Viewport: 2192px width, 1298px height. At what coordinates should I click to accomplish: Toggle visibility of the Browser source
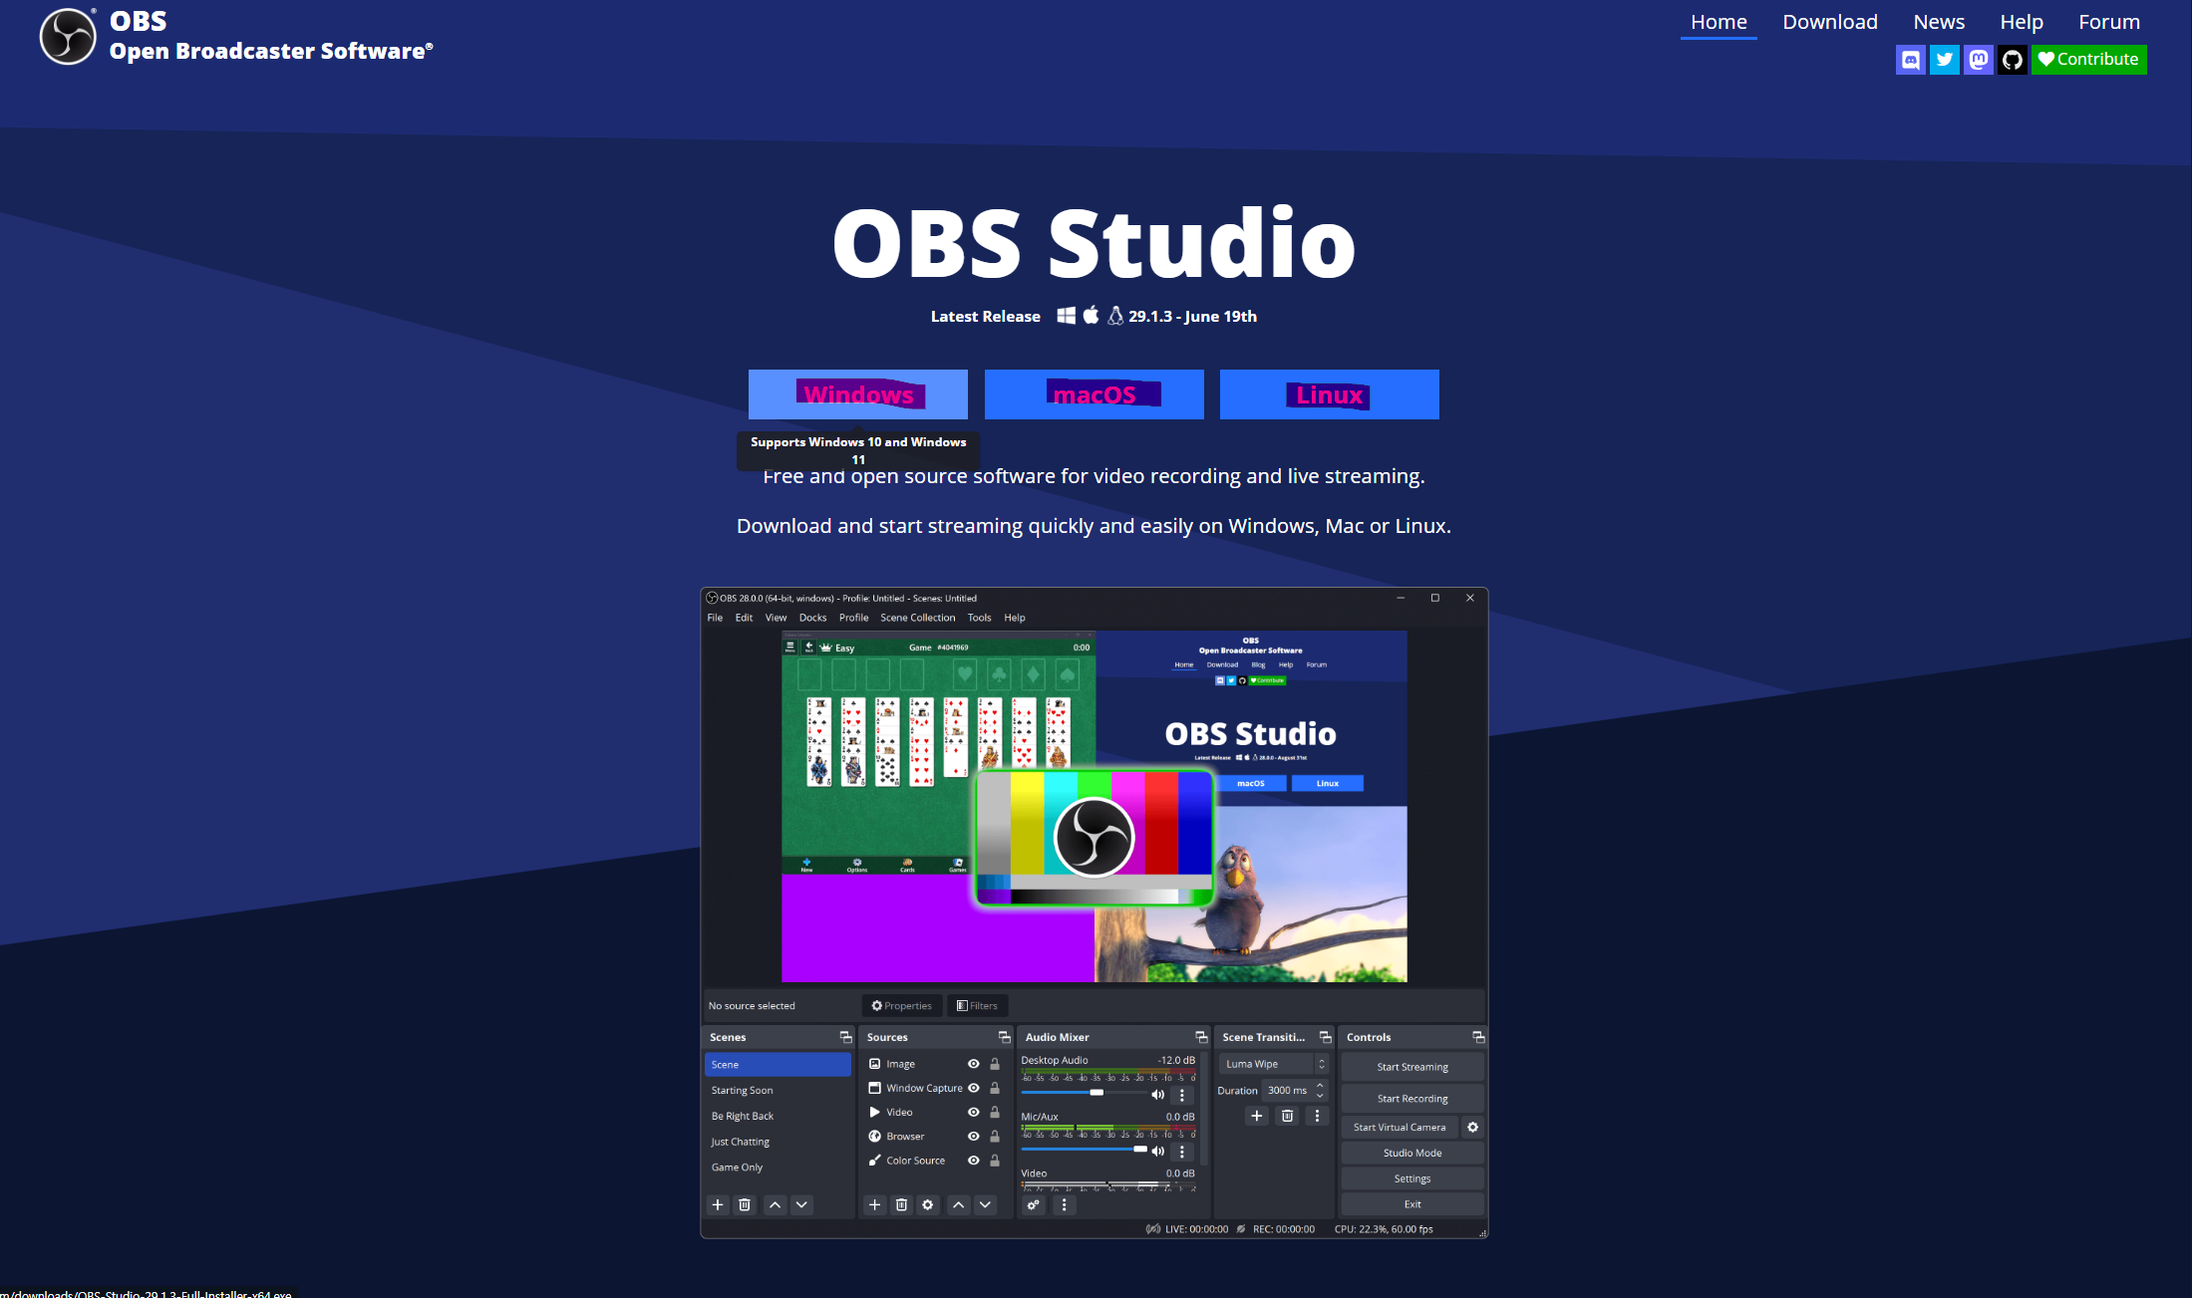click(973, 1137)
